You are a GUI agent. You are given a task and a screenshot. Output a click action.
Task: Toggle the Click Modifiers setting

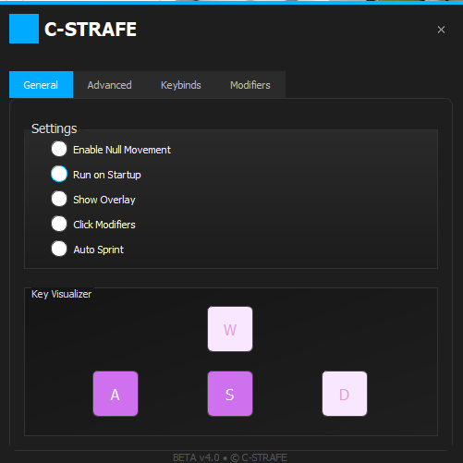click(59, 224)
